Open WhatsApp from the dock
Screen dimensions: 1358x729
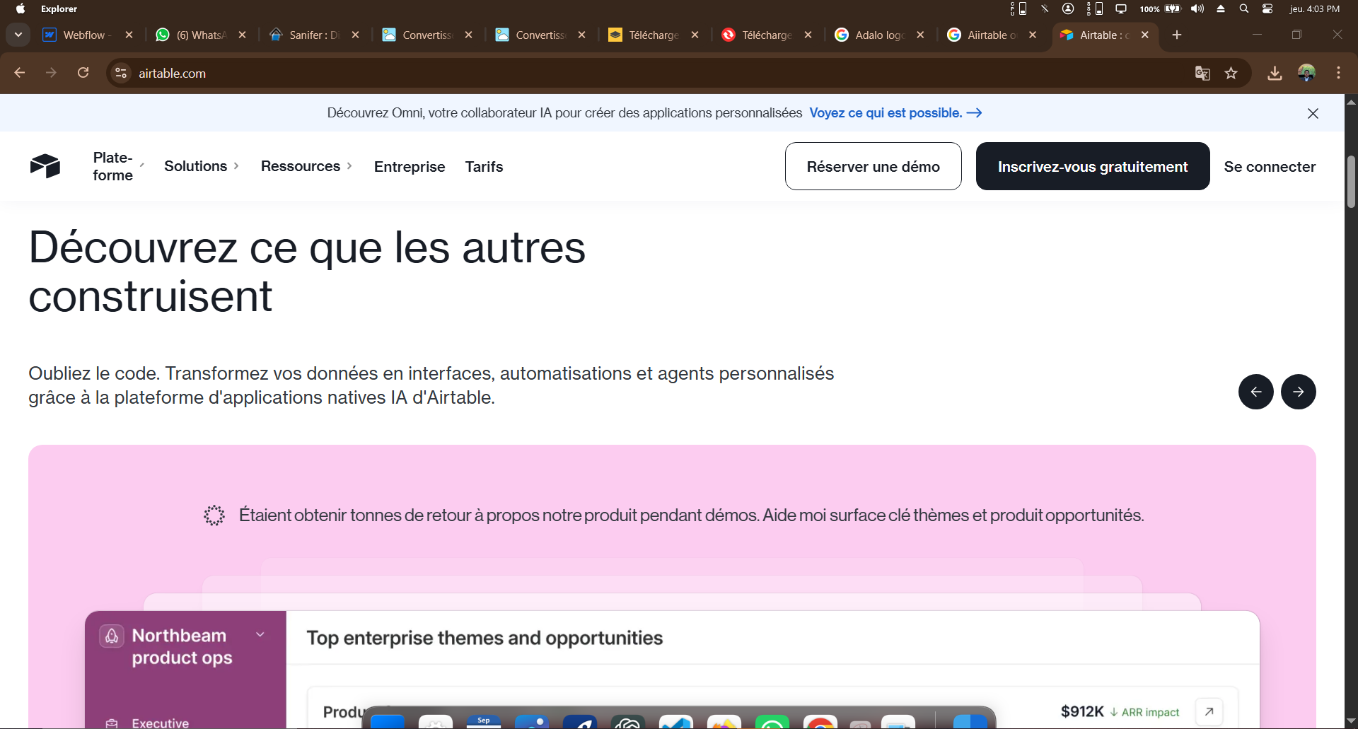coord(772,723)
